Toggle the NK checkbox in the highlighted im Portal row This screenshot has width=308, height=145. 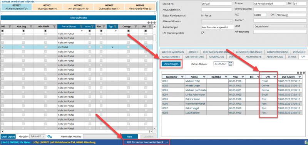click(x=3, y=47)
